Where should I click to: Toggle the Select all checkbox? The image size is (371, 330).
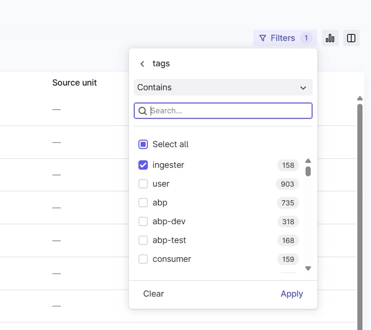pyautogui.click(x=143, y=144)
